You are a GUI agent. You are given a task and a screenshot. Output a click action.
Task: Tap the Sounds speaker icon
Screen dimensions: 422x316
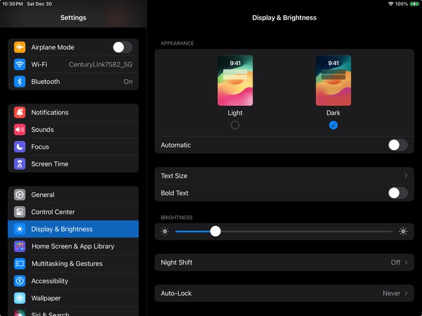(x=20, y=130)
